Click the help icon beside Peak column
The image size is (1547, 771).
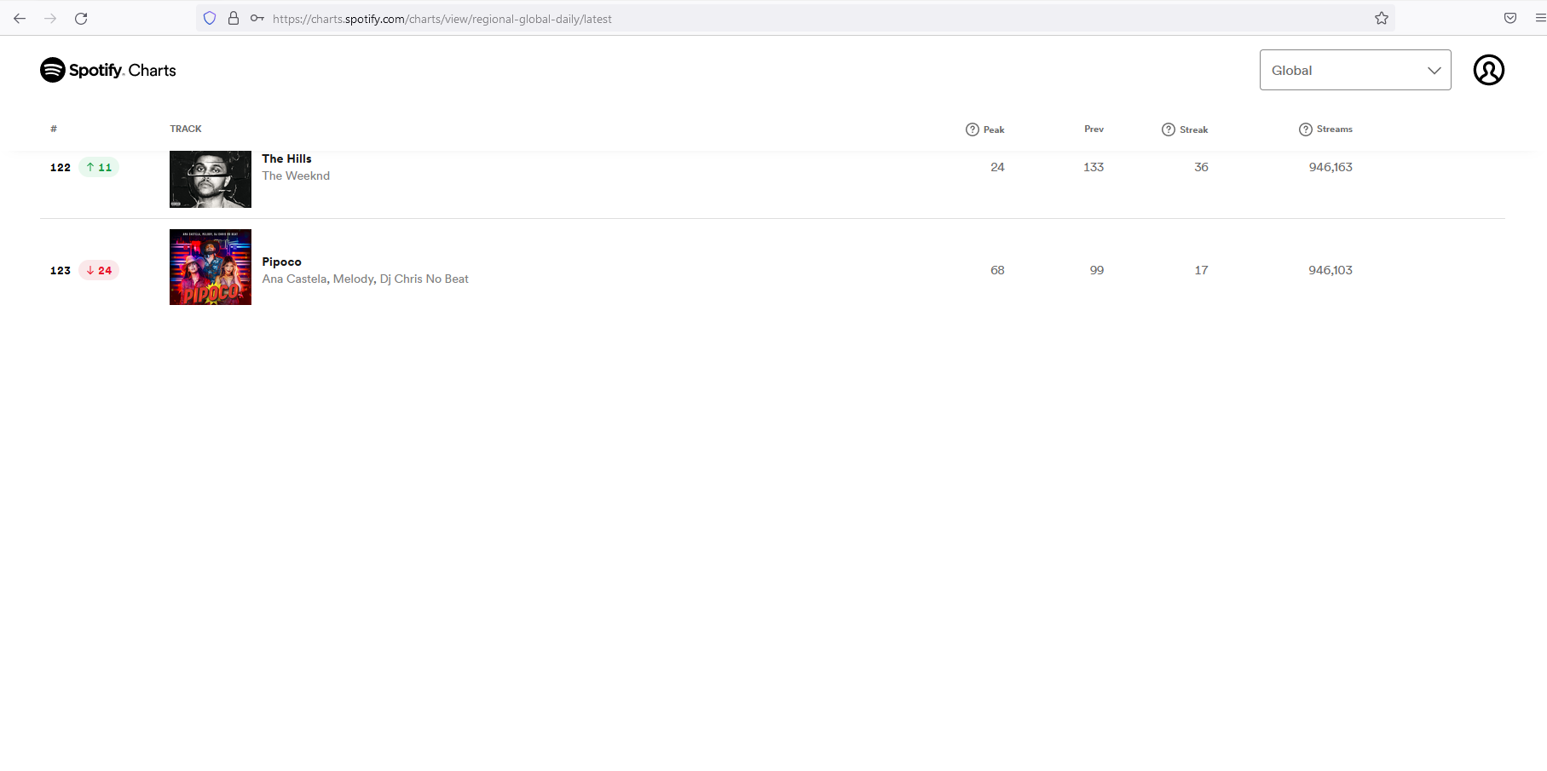(x=972, y=129)
